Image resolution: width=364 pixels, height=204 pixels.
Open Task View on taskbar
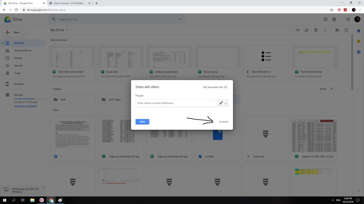tap(23, 200)
